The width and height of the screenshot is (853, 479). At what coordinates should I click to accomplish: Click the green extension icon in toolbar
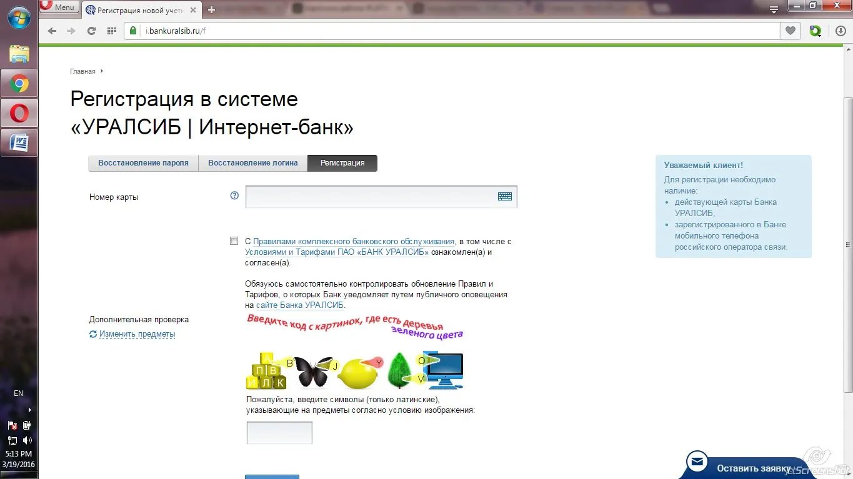coord(815,31)
